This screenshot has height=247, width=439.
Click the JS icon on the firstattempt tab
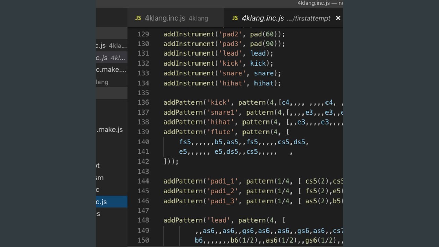pos(235,18)
